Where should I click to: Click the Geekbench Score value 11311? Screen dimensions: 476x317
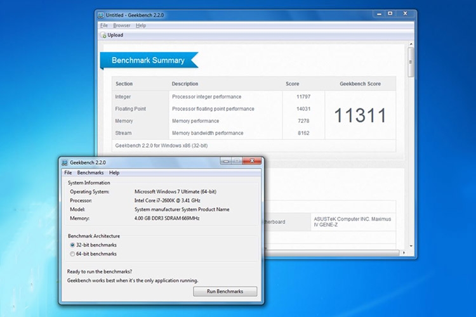coord(360,115)
